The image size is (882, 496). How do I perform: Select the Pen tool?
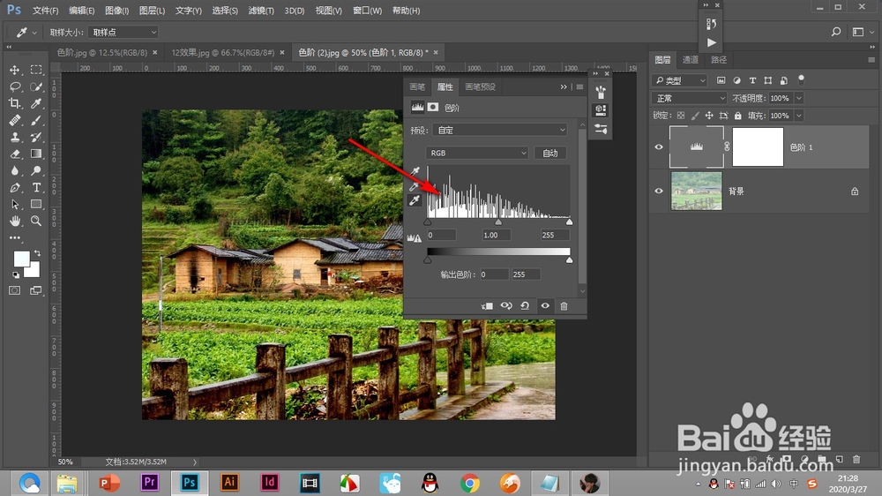[x=15, y=187]
